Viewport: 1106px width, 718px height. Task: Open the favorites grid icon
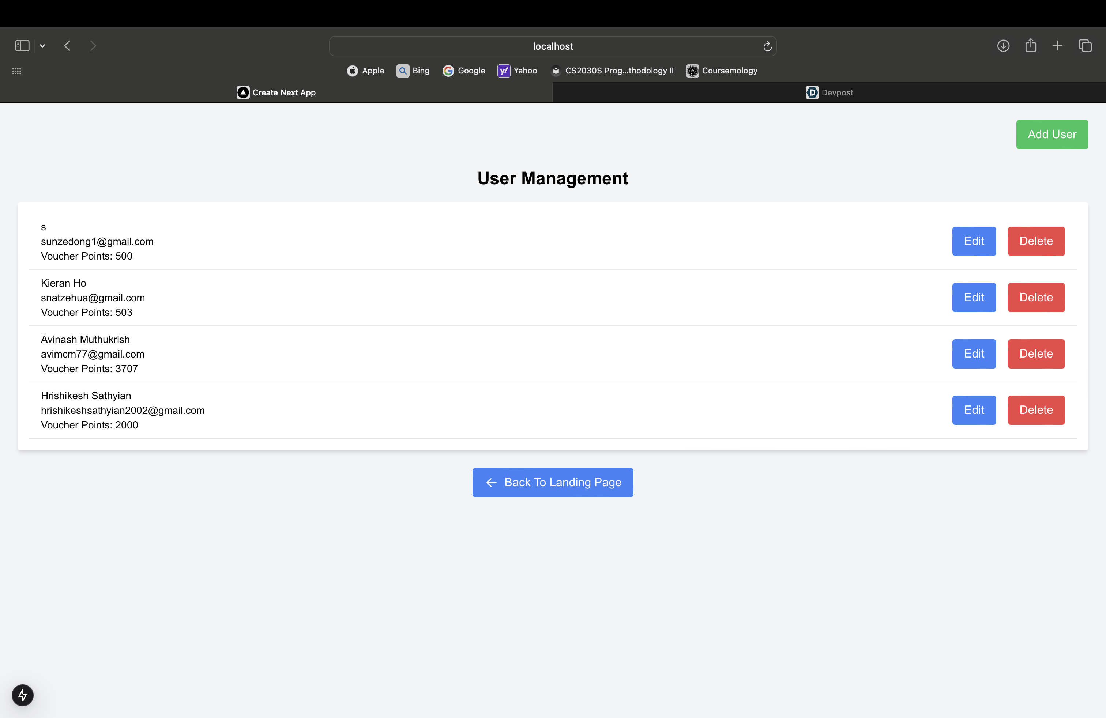coord(17,71)
